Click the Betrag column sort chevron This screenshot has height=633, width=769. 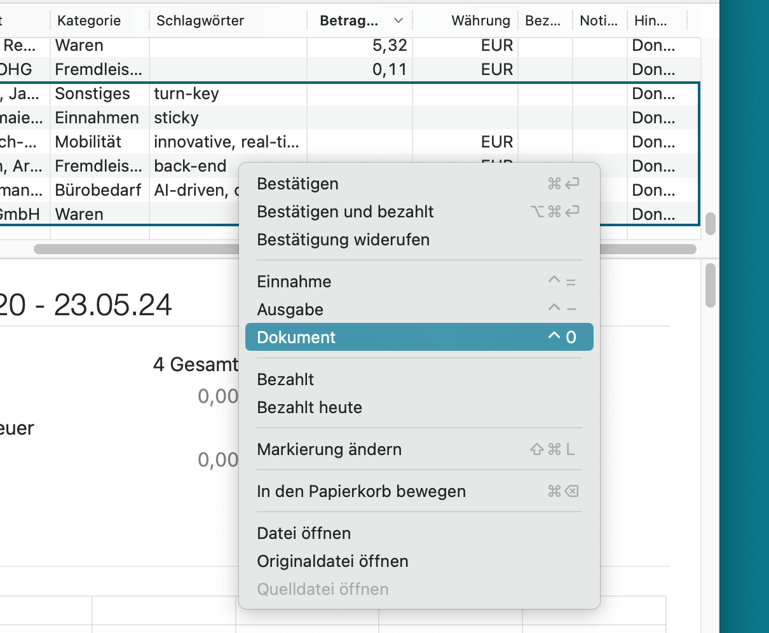(x=398, y=21)
